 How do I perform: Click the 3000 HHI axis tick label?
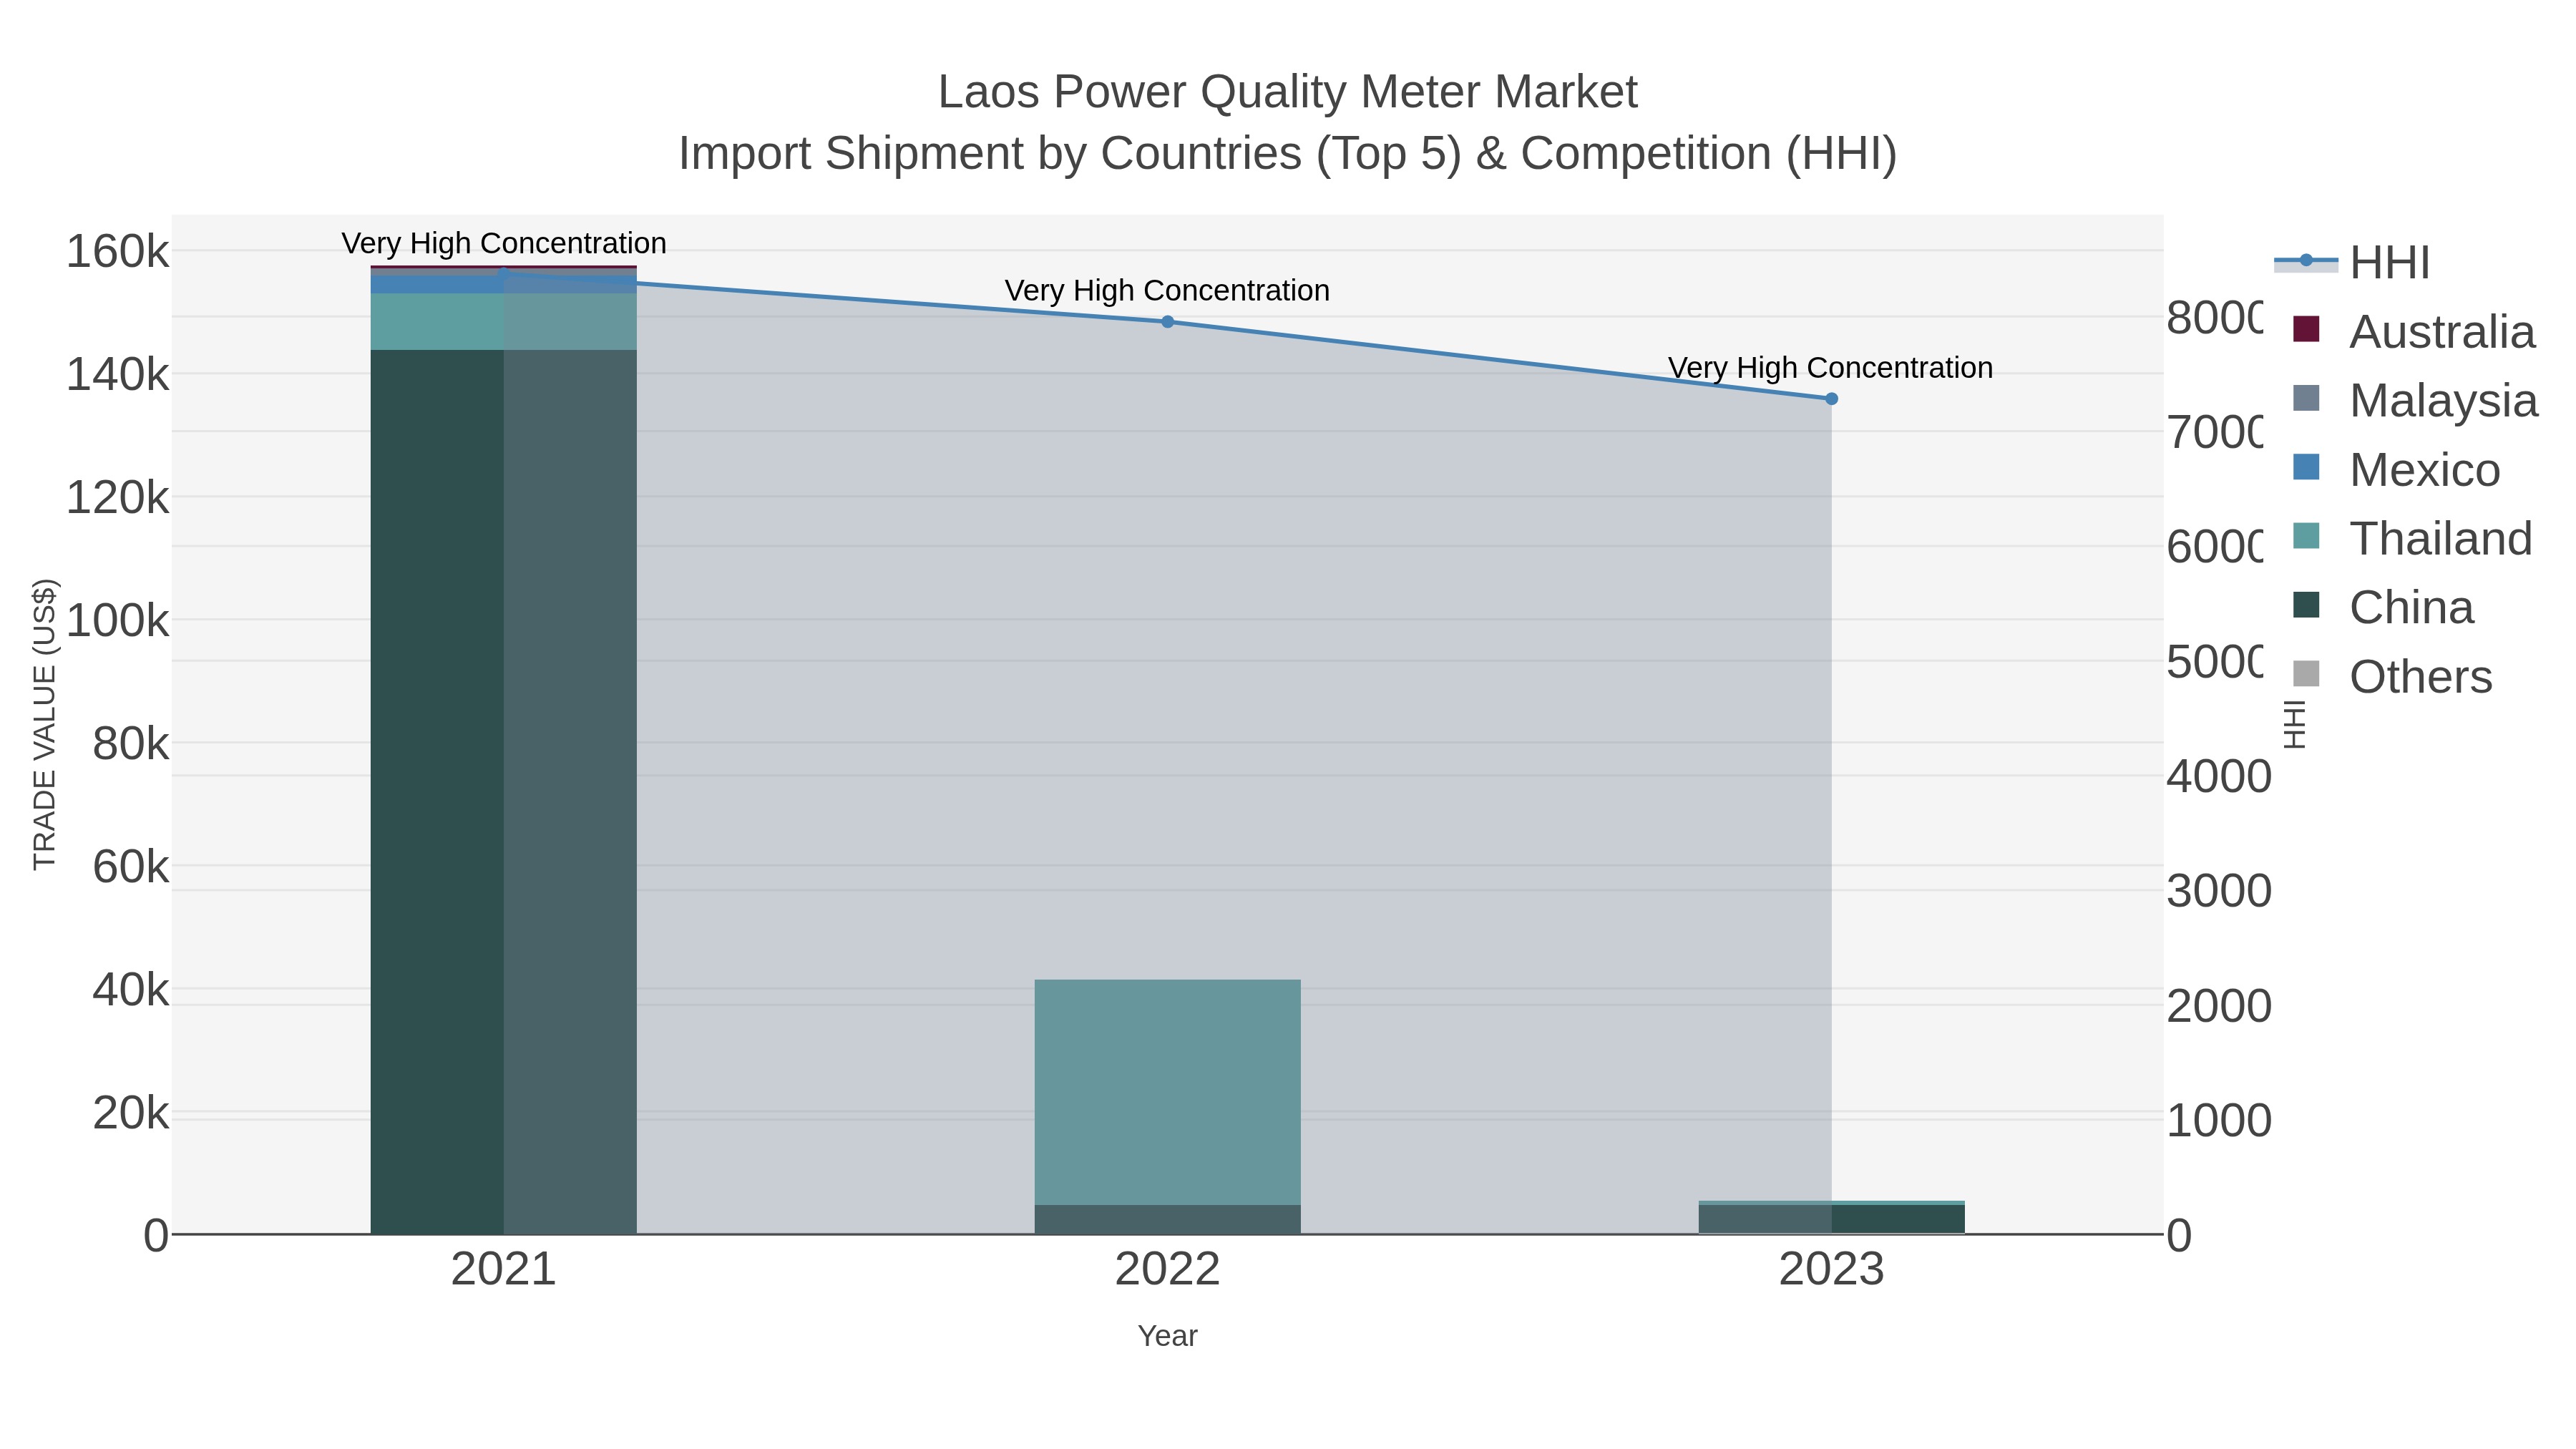pos(2219,891)
